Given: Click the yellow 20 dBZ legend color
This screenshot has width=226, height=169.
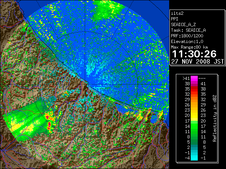Looking at the screenshot, I should coord(194,115).
